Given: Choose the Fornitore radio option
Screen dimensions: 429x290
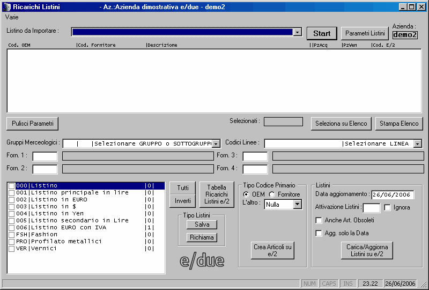Looking at the screenshot, I should [272, 194].
